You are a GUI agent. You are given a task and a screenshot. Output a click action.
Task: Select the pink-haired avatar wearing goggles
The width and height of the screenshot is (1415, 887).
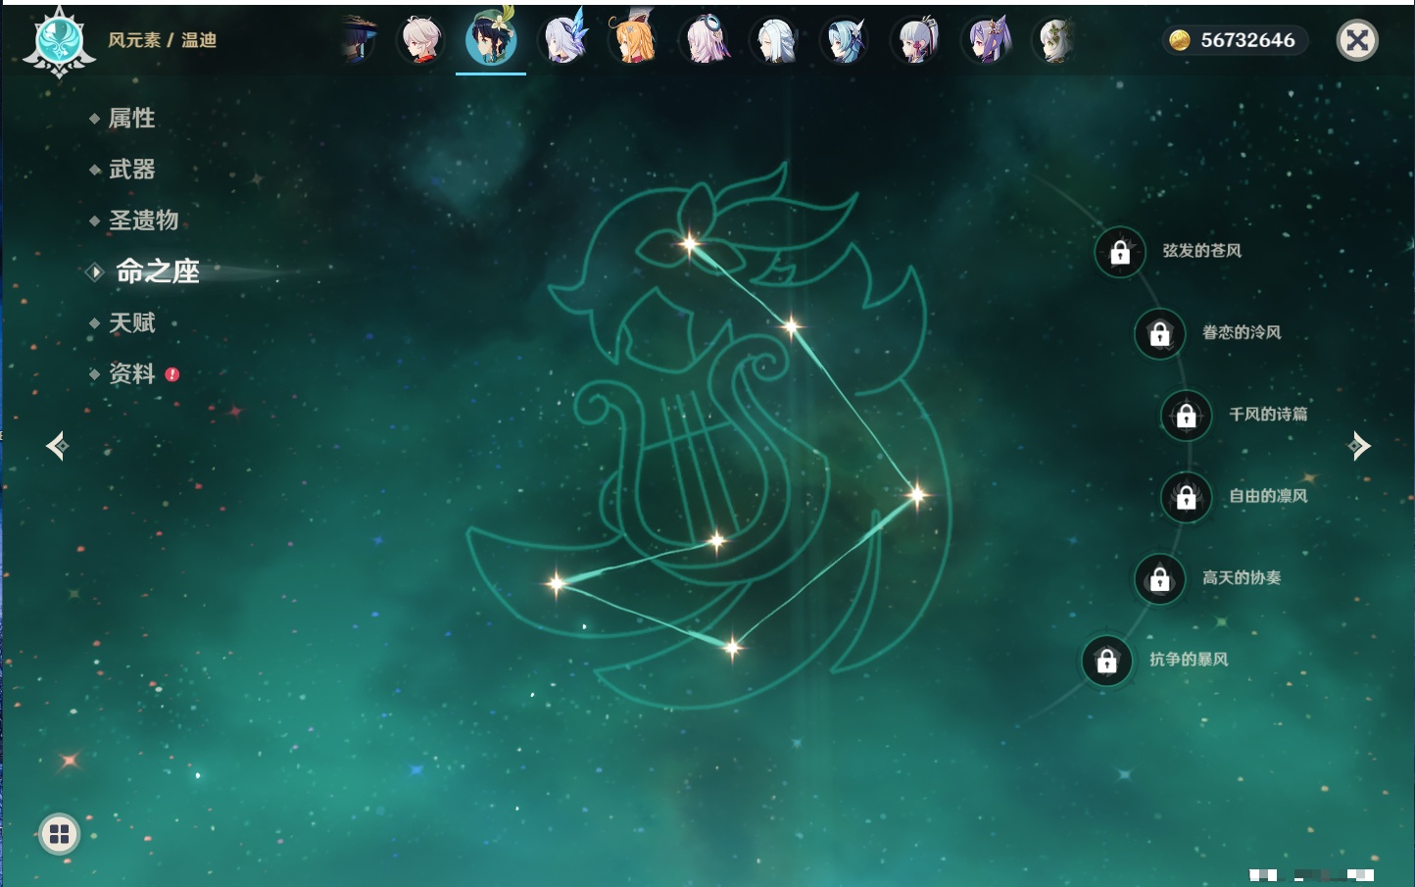[x=705, y=40]
